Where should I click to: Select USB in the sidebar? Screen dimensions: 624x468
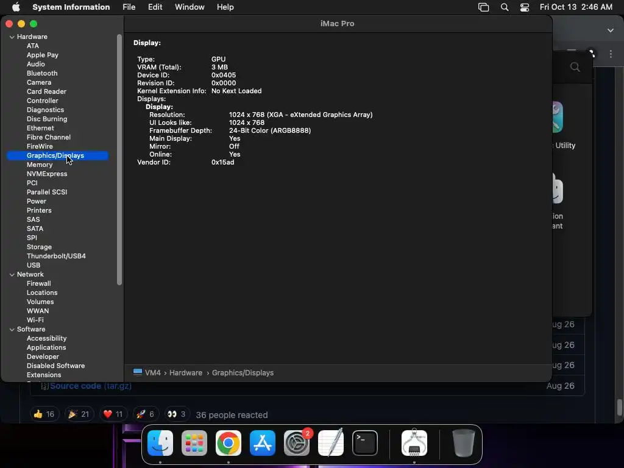click(x=34, y=266)
